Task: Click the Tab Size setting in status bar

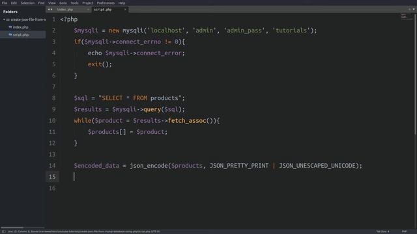Action: click(x=382, y=231)
